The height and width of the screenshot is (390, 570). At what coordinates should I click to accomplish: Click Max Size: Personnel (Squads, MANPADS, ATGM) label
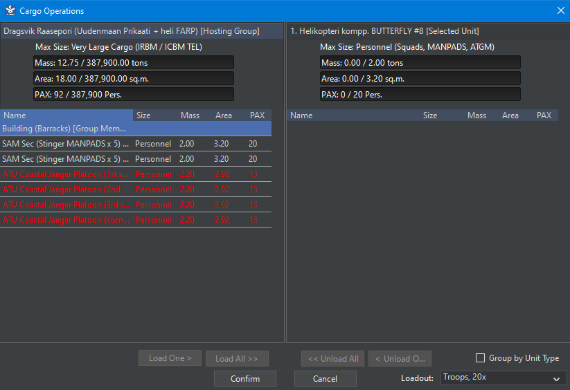[x=407, y=47]
